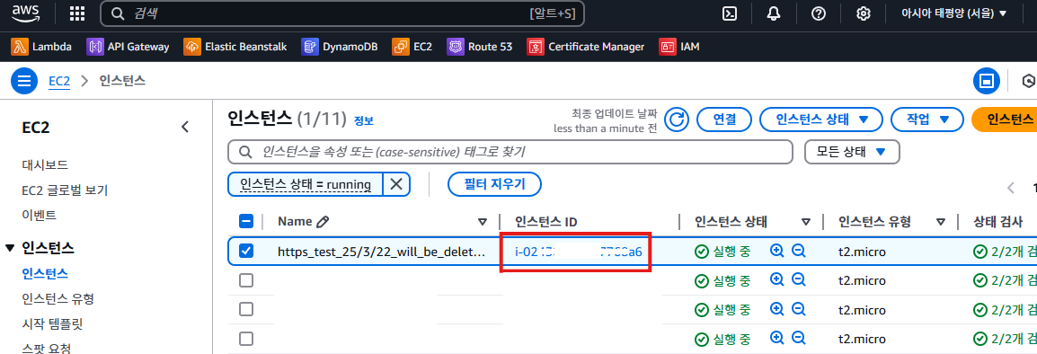
Task: Open the 모든 상태 filter dropdown
Action: [x=852, y=152]
